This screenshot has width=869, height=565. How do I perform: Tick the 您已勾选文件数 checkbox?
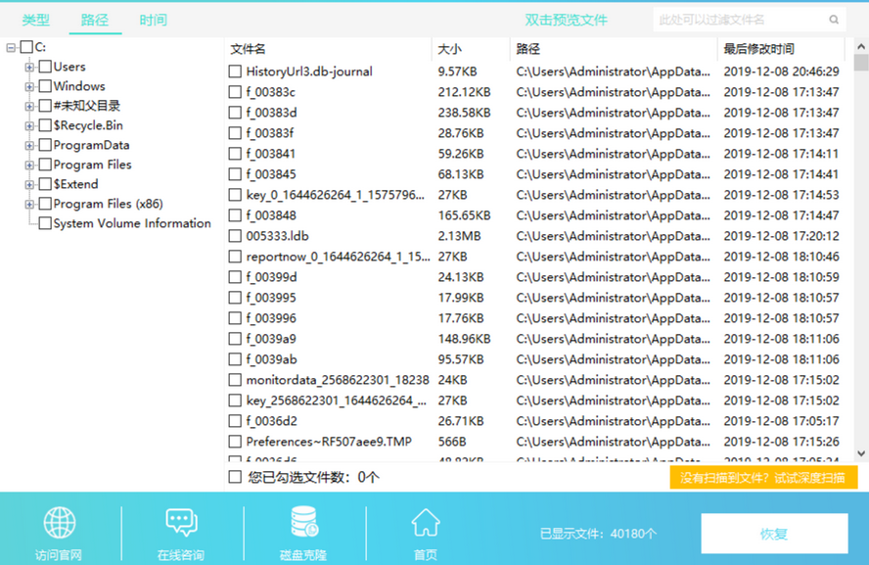233,476
